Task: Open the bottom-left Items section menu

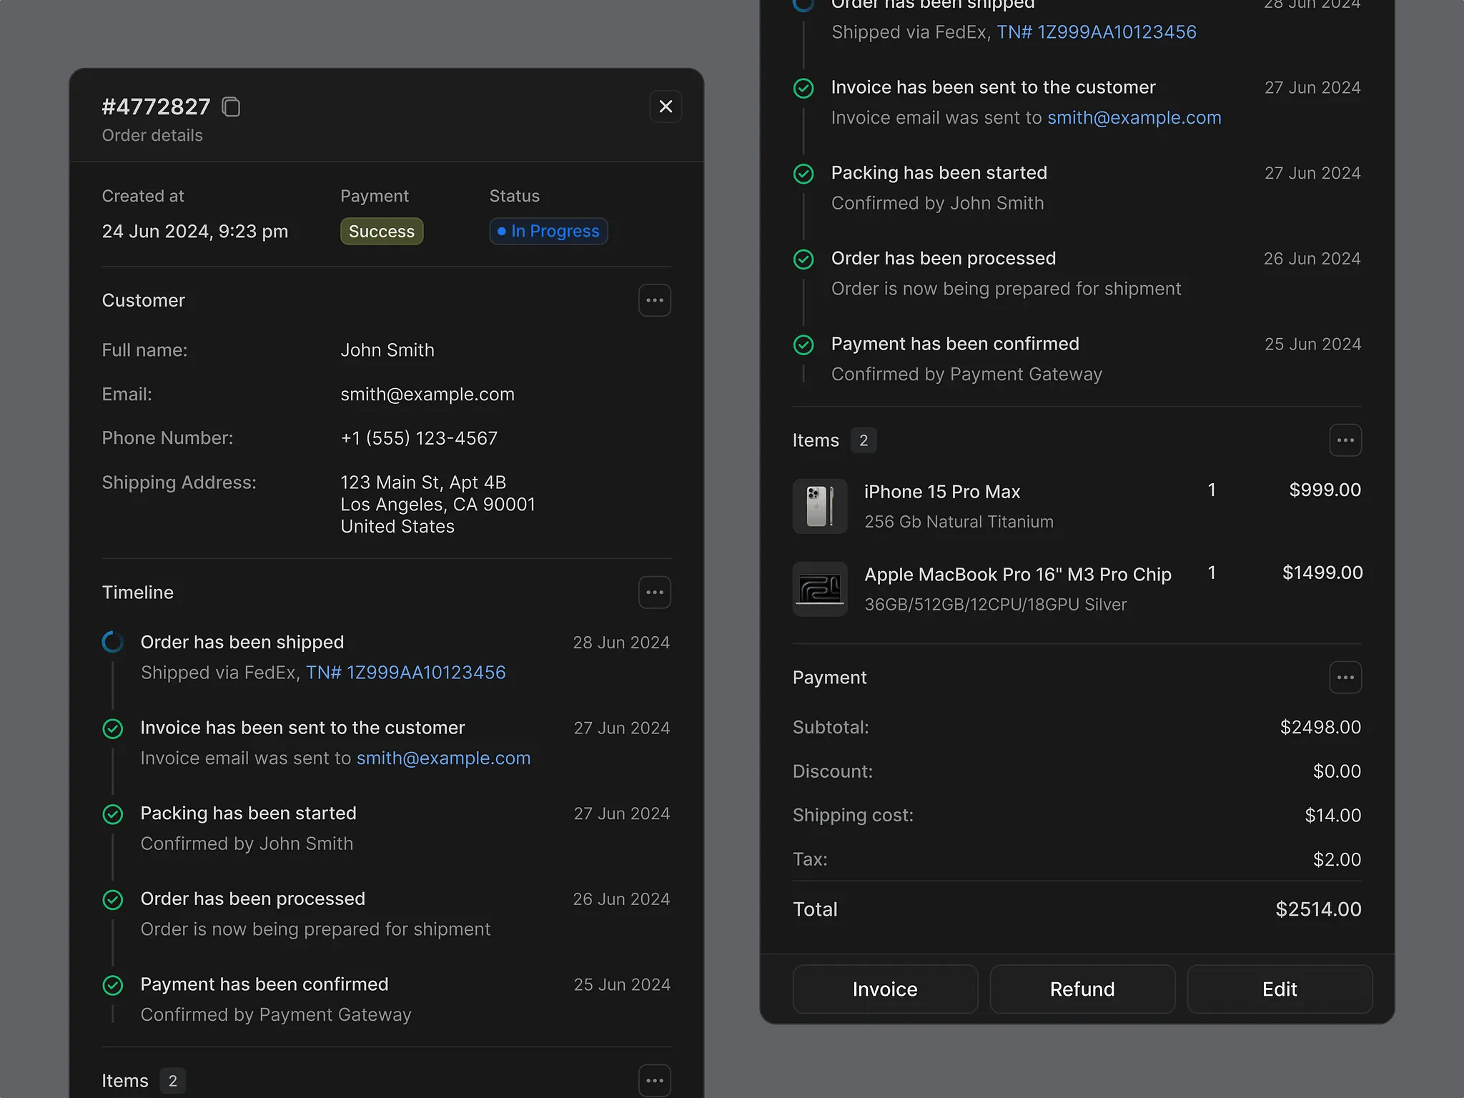Action: point(654,1080)
